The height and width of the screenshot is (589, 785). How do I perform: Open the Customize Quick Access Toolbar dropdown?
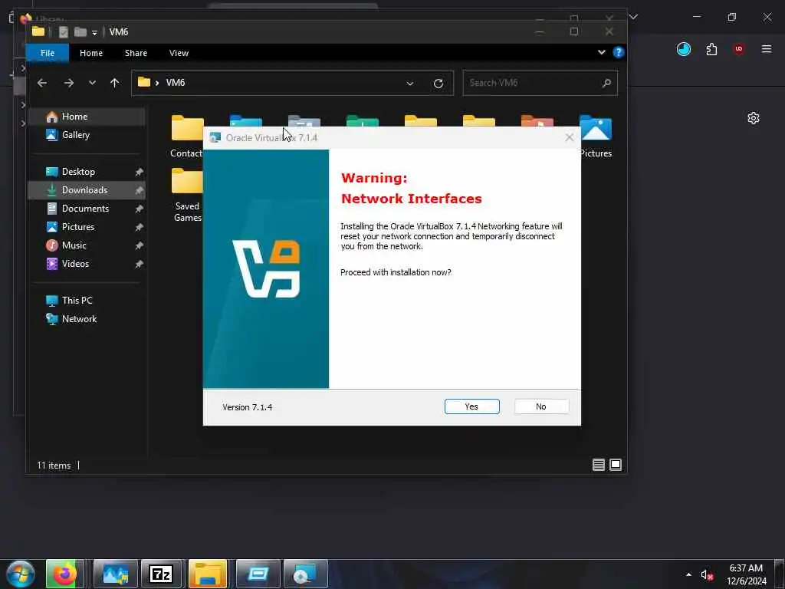[94, 33]
